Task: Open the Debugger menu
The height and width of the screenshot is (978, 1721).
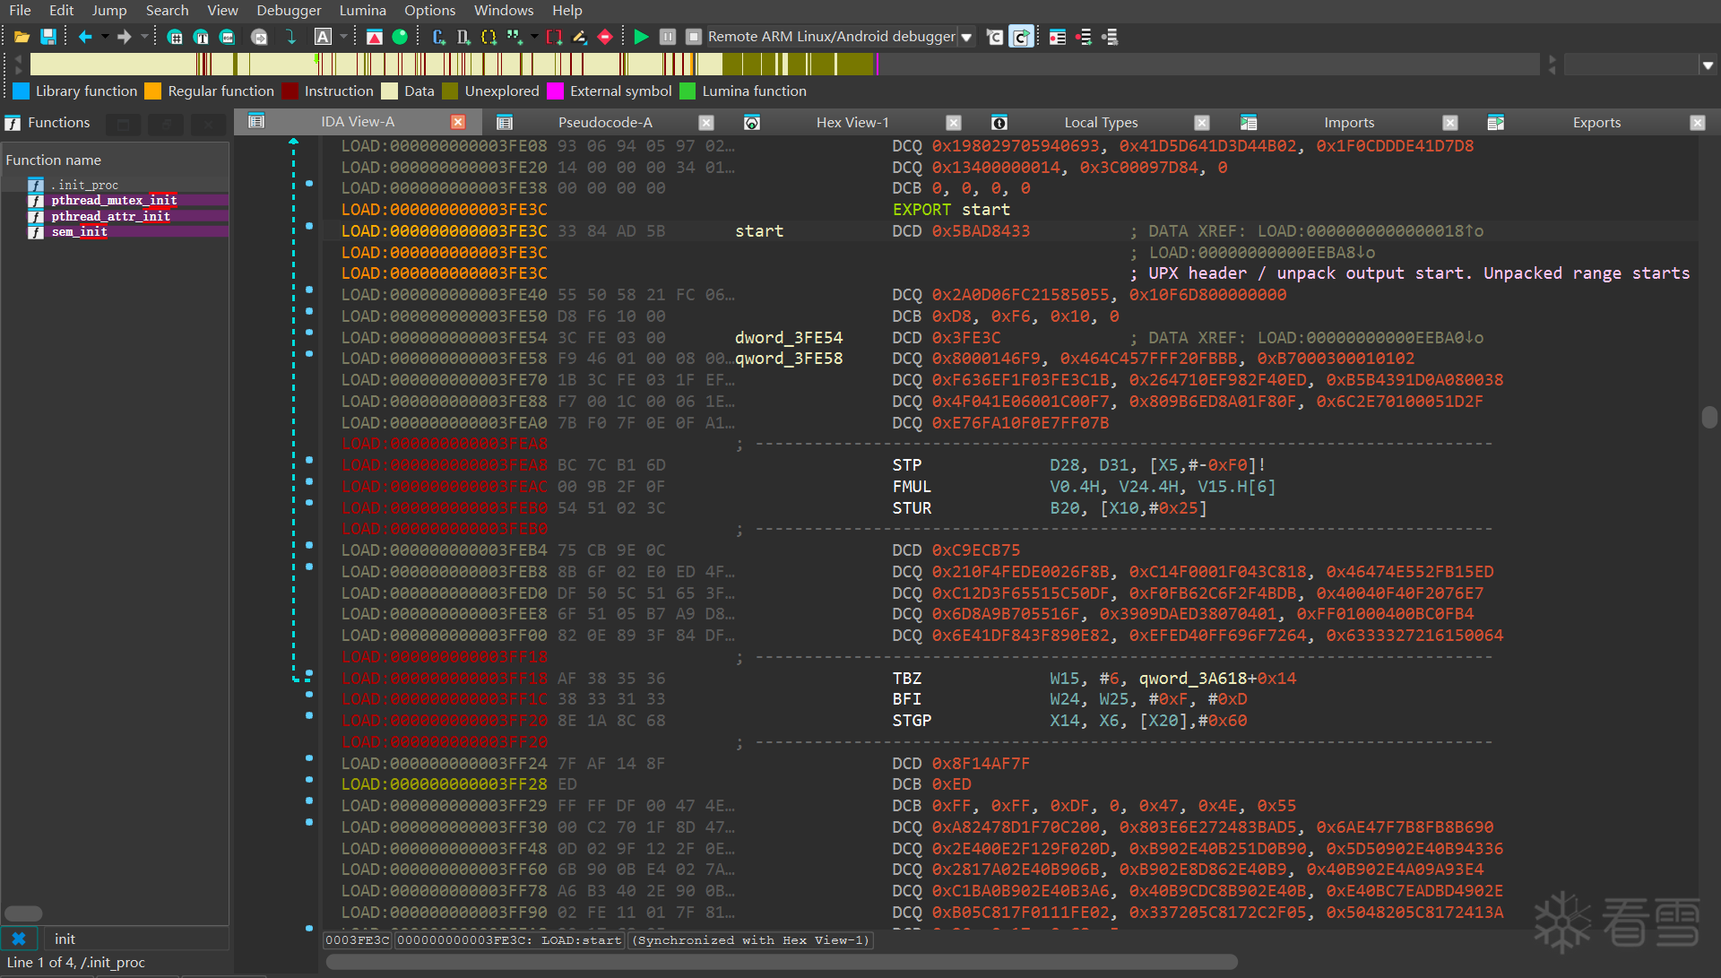Action: 289,10
